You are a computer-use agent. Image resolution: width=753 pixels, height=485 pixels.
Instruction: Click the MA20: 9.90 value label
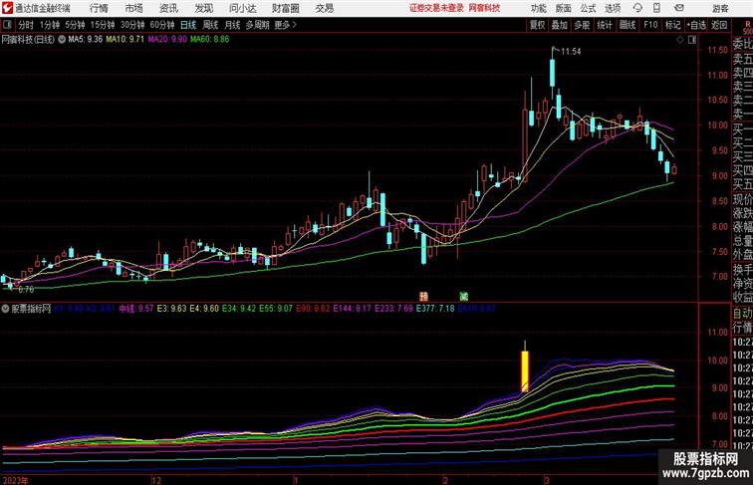[x=167, y=40]
